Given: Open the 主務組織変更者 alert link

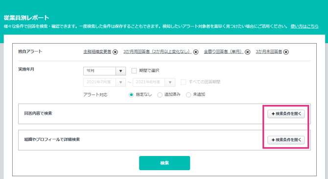Looking at the screenshot, I should (x=97, y=51).
